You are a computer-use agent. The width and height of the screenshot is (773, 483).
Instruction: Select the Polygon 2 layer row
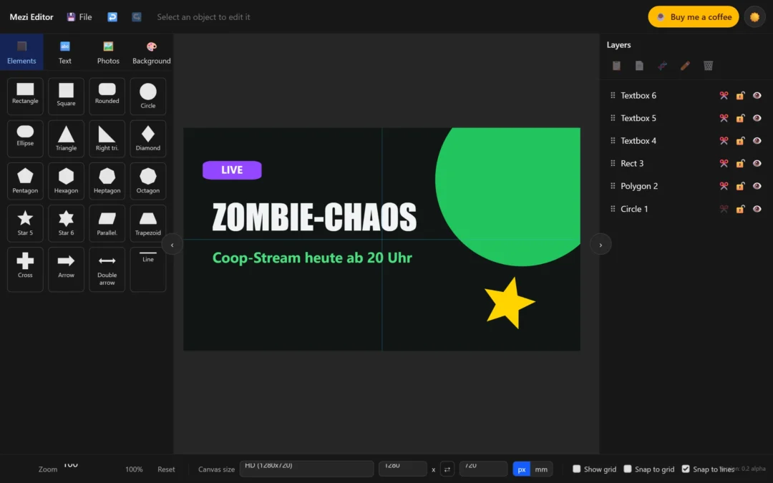point(686,186)
